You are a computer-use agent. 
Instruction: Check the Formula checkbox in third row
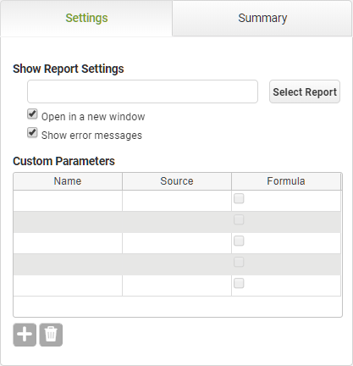239,241
